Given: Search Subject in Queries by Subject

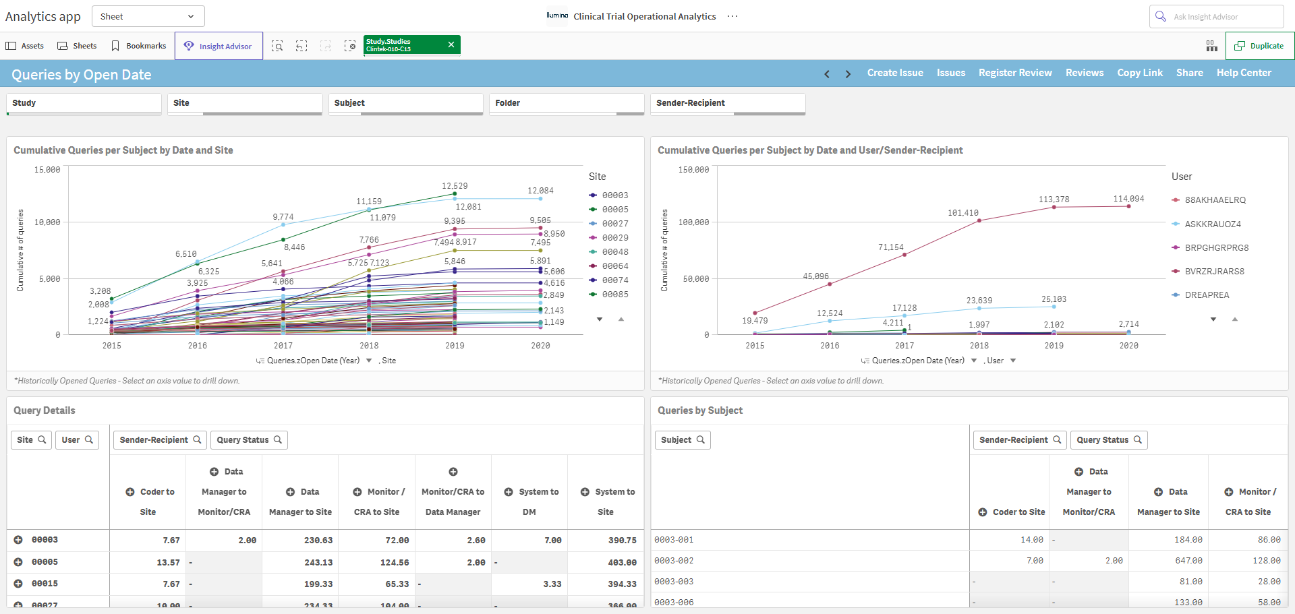Looking at the screenshot, I should pos(683,440).
